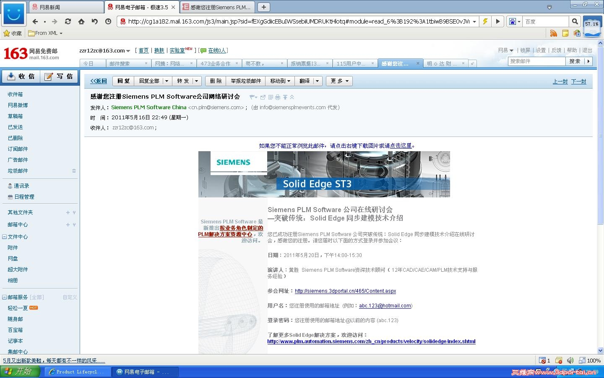Open the 移动到 move-to dropdown
The width and height of the screenshot is (604, 378).
[x=280, y=81]
